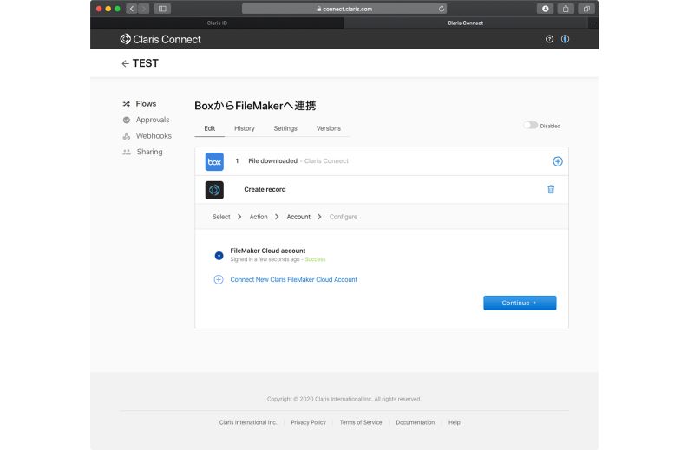Click the plus icon beside Connect New Claris FileMaker Cloud Account

219,280
